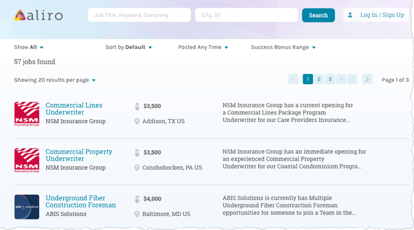Click the location pin beside Conshohocken, PA
Image resolution: width=414 pixels, height=230 pixels.
[137, 168]
